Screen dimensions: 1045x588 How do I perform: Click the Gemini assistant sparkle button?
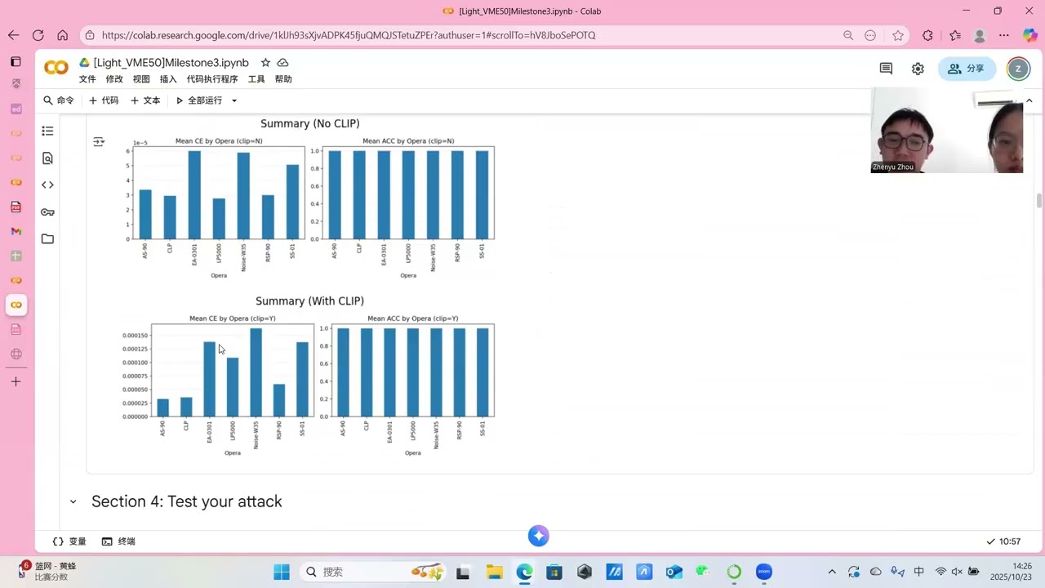click(538, 536)
